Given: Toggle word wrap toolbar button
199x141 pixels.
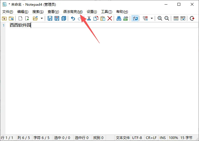Looking at the screenshot, I should click(135, 19).
